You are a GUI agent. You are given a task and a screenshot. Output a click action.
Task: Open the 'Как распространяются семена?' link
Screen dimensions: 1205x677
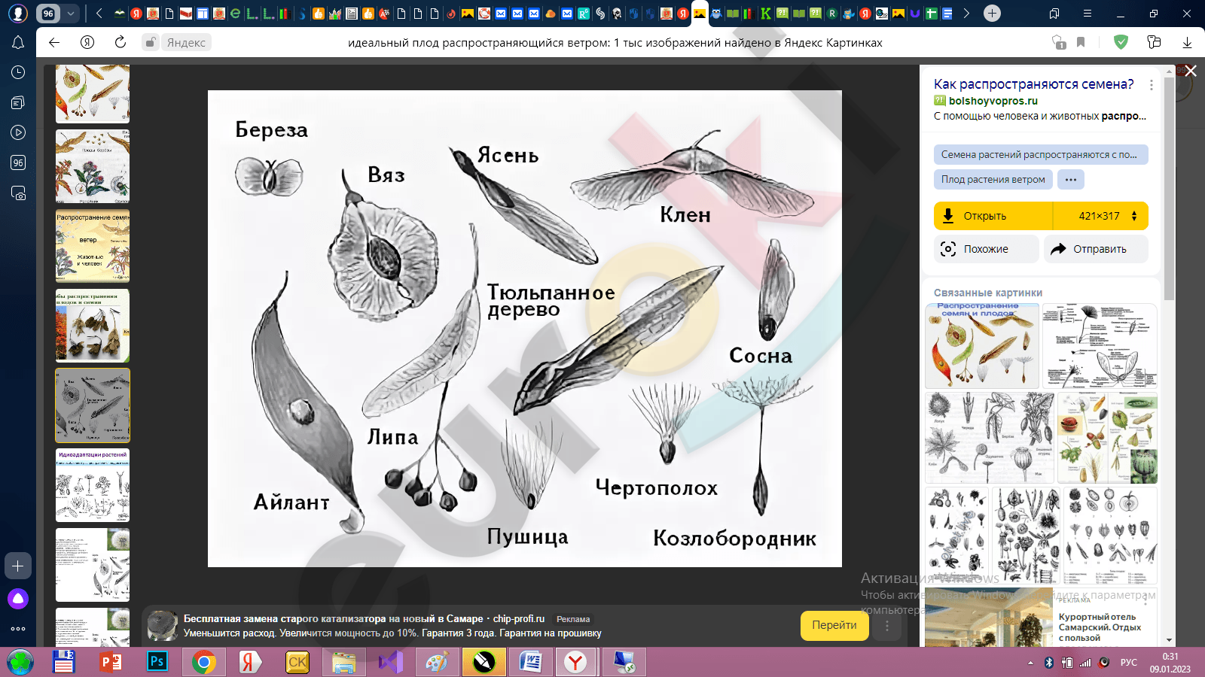(1033, 84)
